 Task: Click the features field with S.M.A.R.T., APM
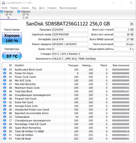point(93,59)
